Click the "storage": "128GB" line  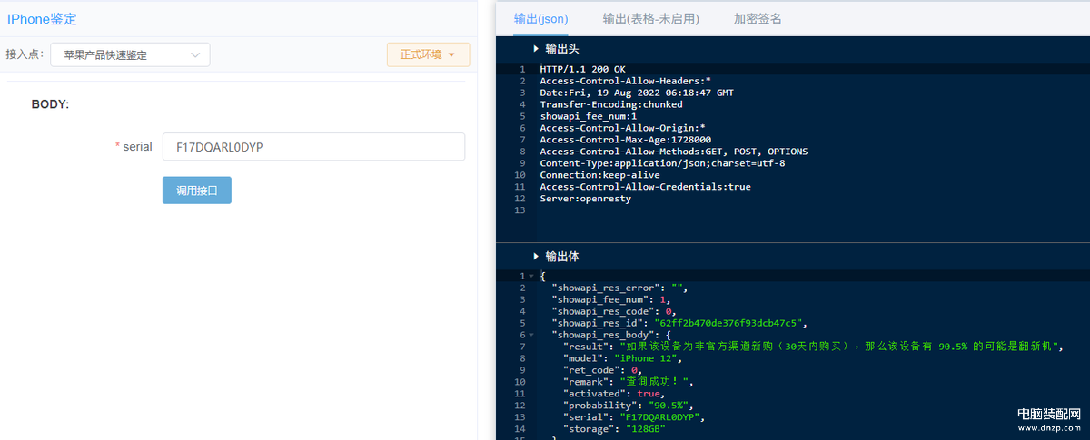tap(614, 429)
